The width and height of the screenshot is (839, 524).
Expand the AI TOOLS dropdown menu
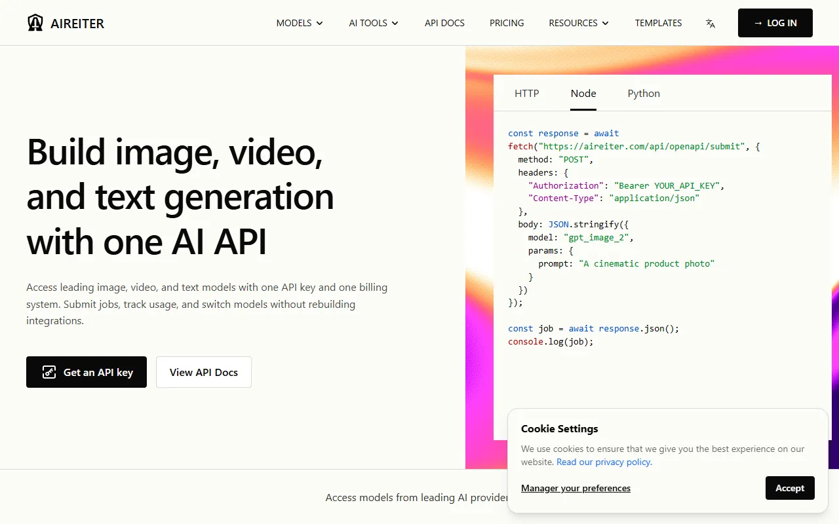point(374,23)
